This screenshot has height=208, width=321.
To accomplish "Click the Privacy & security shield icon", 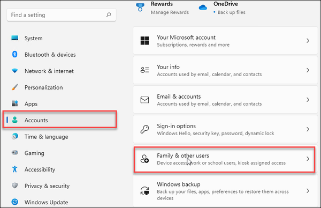I will click(15, 185).
